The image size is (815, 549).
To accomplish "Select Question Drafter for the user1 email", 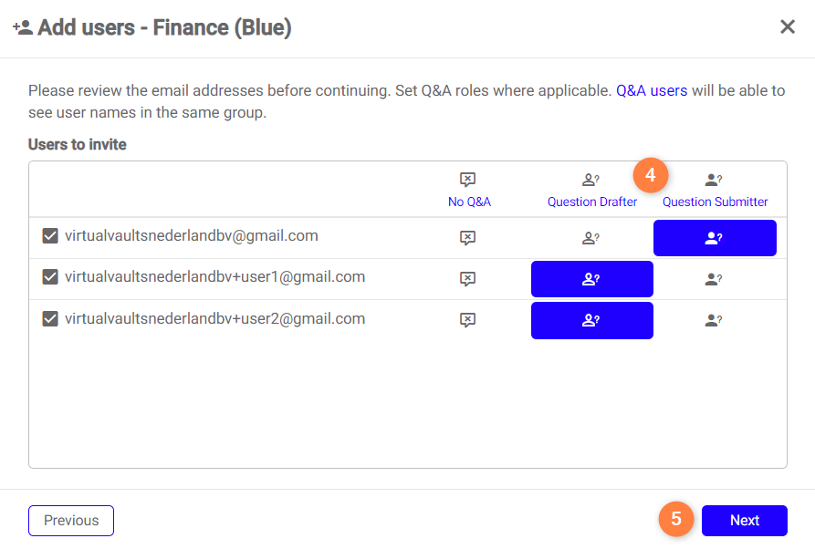I will click(591, 279).
